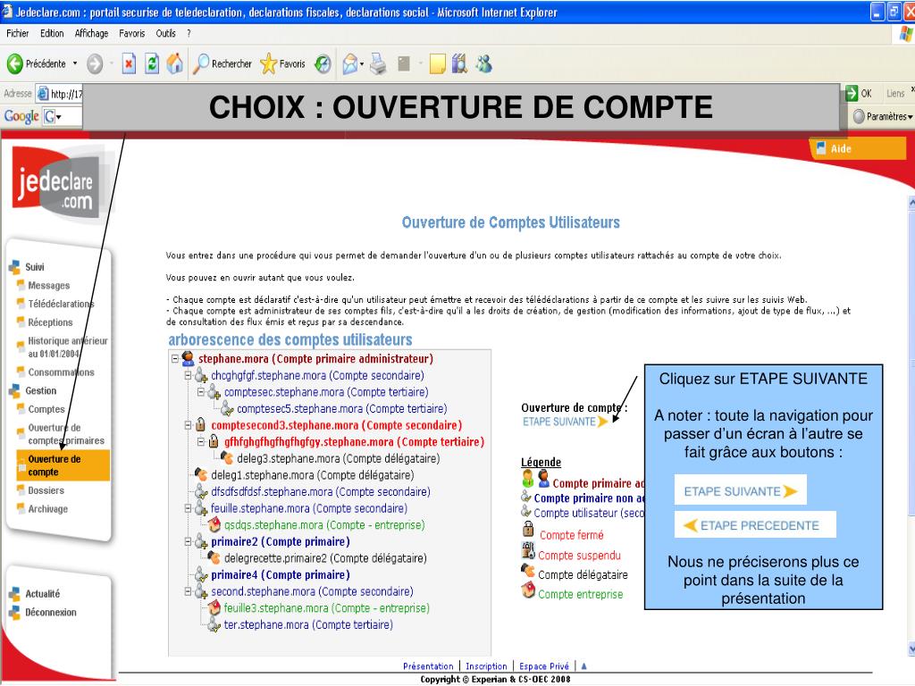Click ETAPE SUIVANTE under Ouverture de compte
This screenshot has height=686, width=915.
point(565,422)
